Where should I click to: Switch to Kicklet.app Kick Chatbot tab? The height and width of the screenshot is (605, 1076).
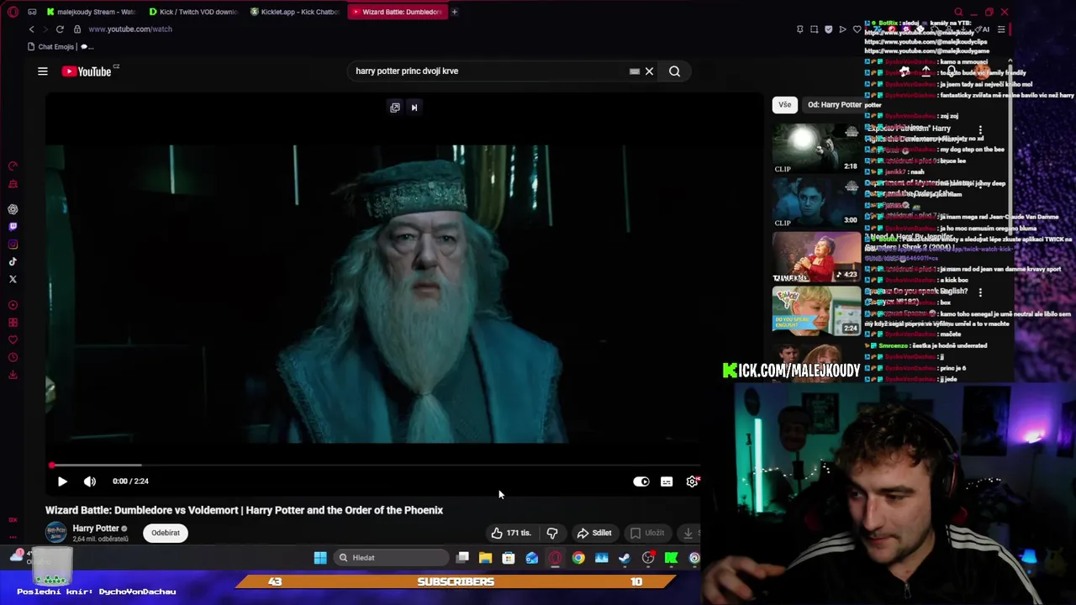[296, 12]
